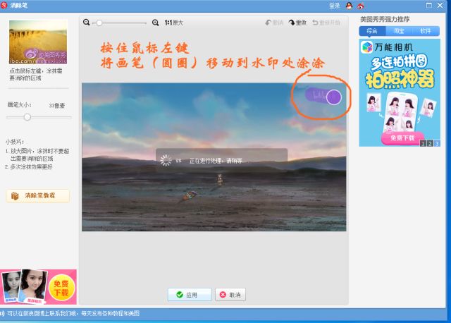Click the zoom slider handle in the toolbar
The image size is (451, 323).
[99, 23]
